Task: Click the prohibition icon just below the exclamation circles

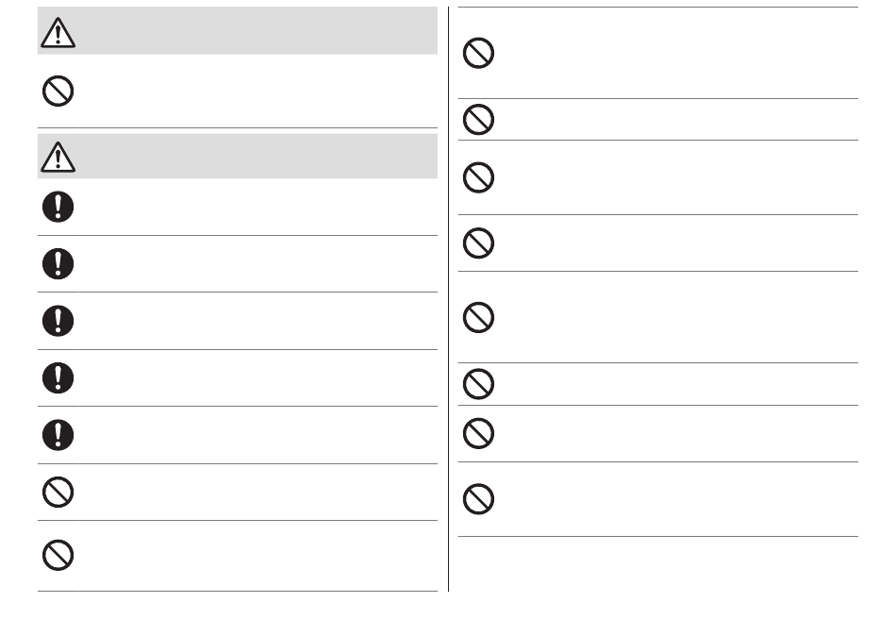Action: tap(58, 492)
